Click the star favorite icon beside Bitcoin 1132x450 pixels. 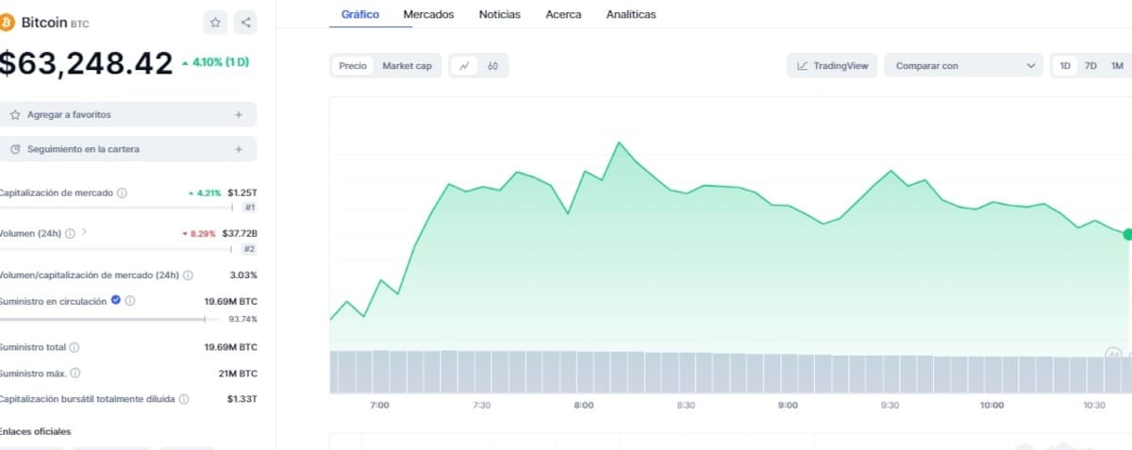click(215, 22)
